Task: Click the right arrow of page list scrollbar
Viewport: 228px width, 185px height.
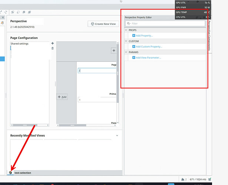Action: coord(48,125)
